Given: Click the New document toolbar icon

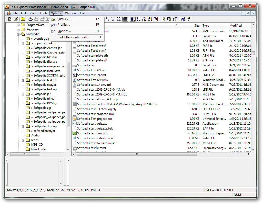Looking at the screenshot, I should pos(10,19).
